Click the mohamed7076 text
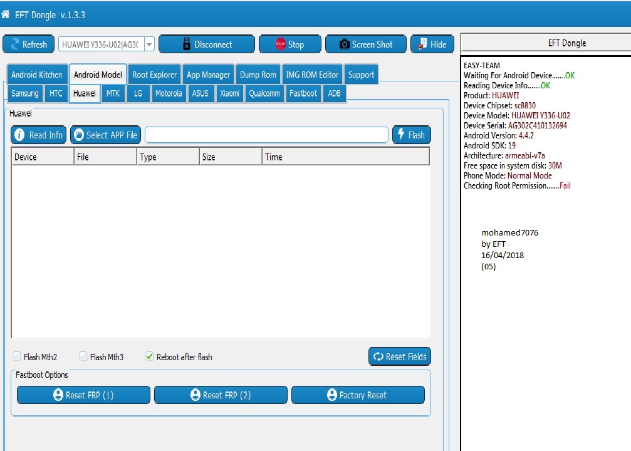The height and width of the screenshot is (451, 631). tap(509, 232)
